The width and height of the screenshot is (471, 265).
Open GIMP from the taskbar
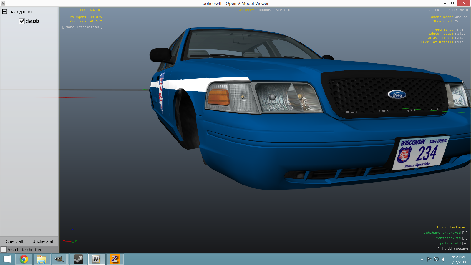pyautogui.click(x=59, y=259)
